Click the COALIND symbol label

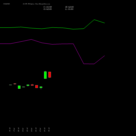click(7, 4)
